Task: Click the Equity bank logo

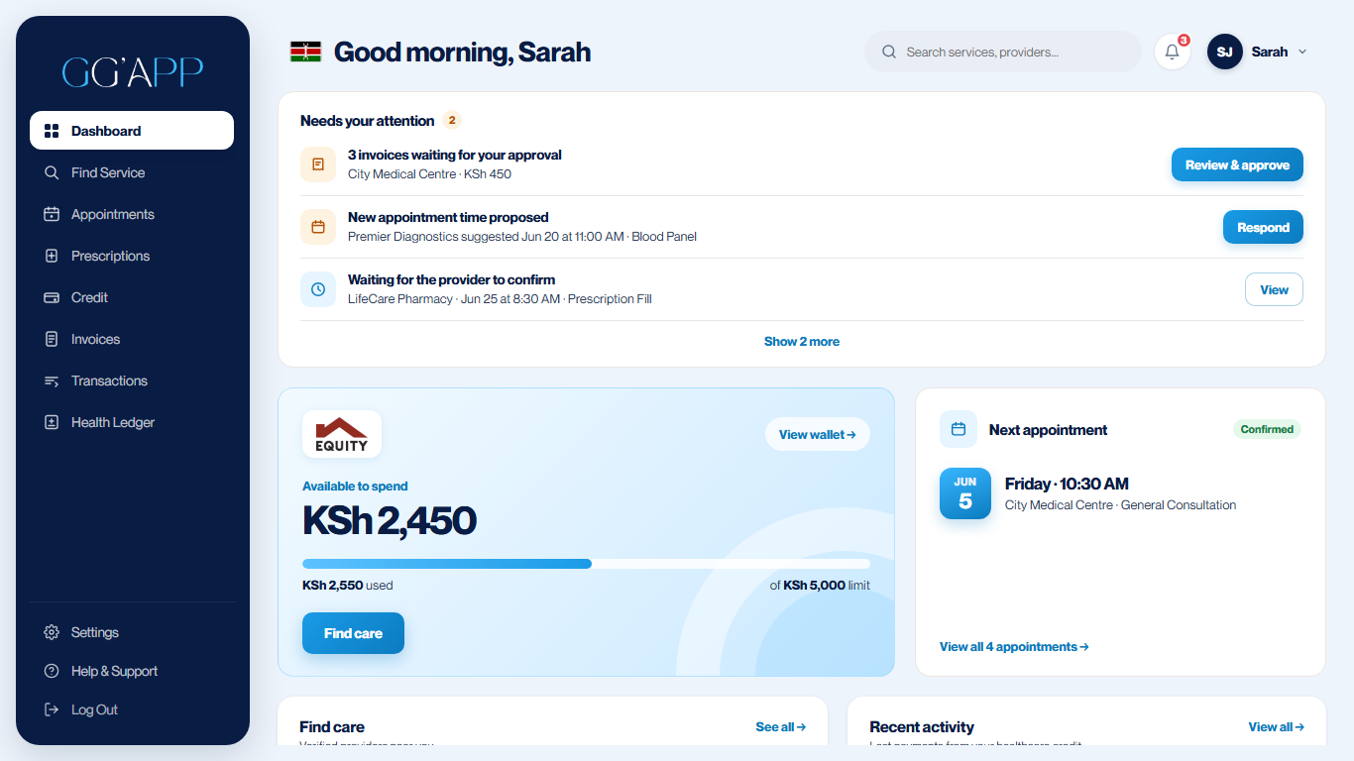Action: (342, 434)
